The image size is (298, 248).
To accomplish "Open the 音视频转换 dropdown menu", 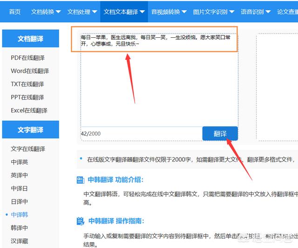I will [169, 11].
